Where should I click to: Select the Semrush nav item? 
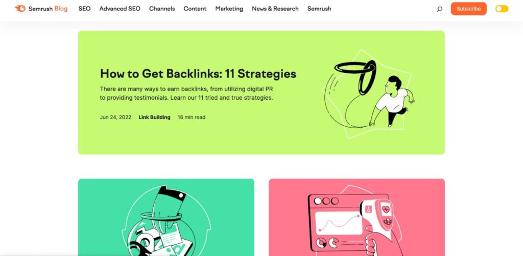[319, 9]
